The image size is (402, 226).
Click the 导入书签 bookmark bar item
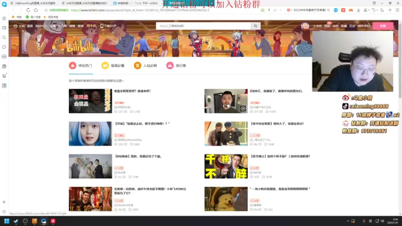34,17
